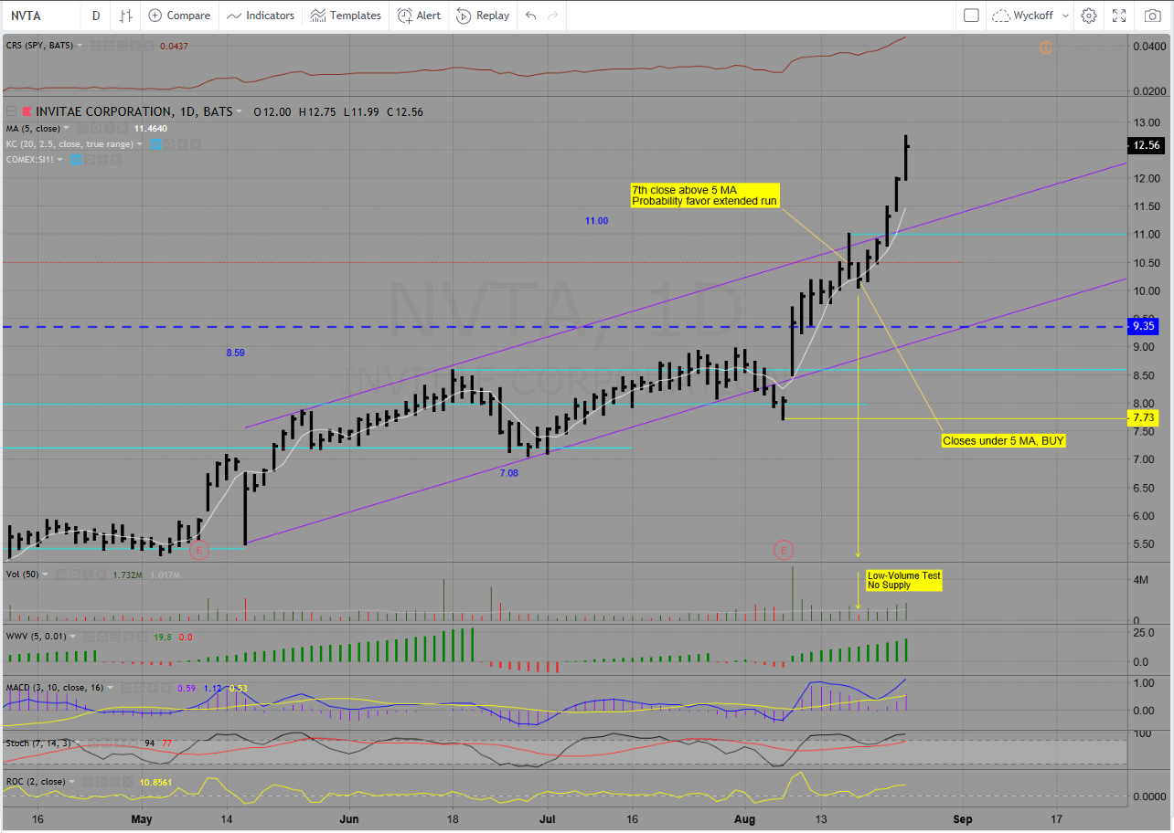1174x833 pixels.
Task: Click the Compare symbol button
Action: 179,16
